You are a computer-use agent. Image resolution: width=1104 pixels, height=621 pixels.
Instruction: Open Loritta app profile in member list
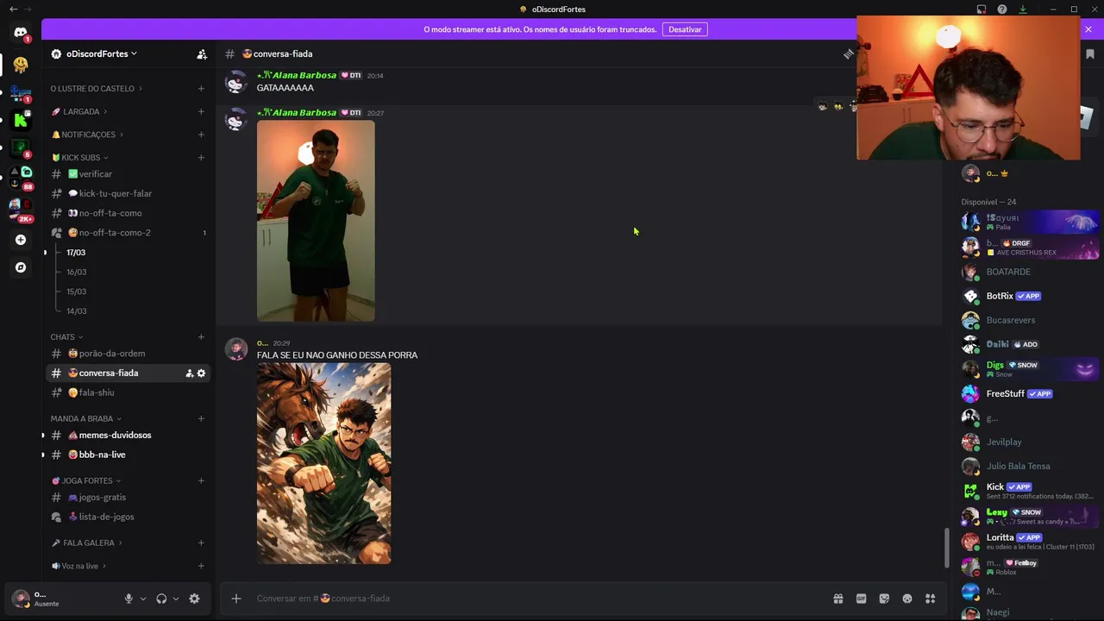(1030, 542)
